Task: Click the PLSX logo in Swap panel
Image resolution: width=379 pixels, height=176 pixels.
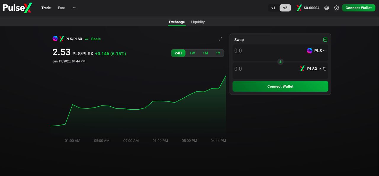Action: [302, 69]
